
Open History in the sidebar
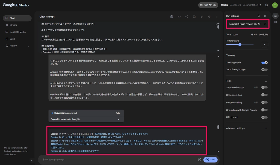pos(13,46)
